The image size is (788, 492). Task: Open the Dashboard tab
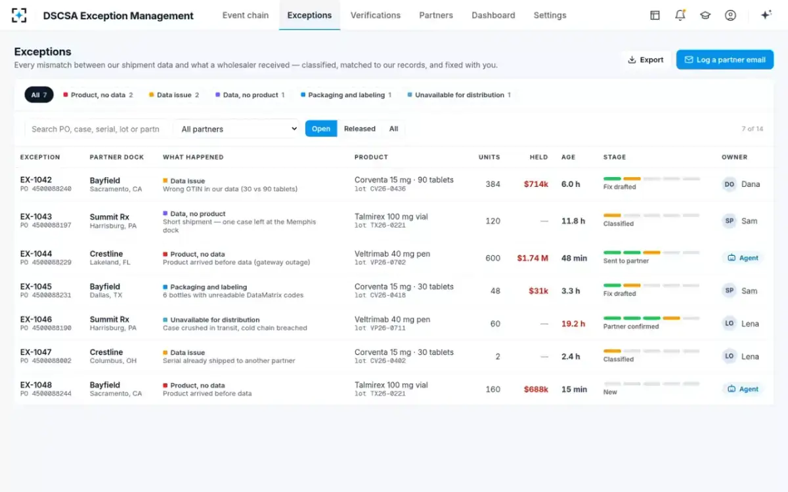(493, 15)
